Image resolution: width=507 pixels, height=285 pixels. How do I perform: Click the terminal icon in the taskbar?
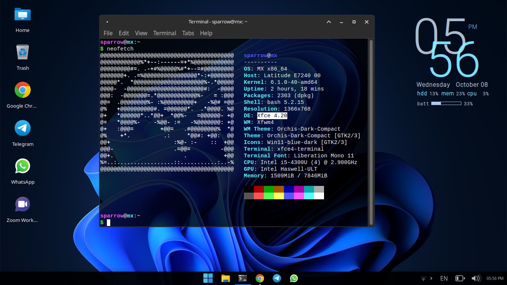243,278
